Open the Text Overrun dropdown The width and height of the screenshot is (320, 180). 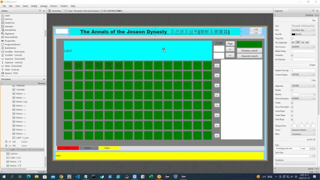tap(303, 47)
